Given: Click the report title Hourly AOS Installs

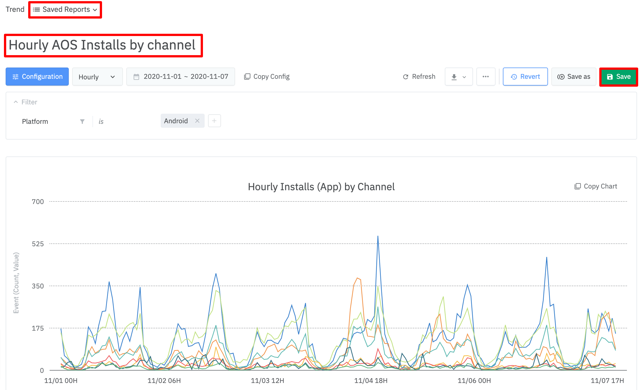Looking at the screenshot, I should point(102,45).
